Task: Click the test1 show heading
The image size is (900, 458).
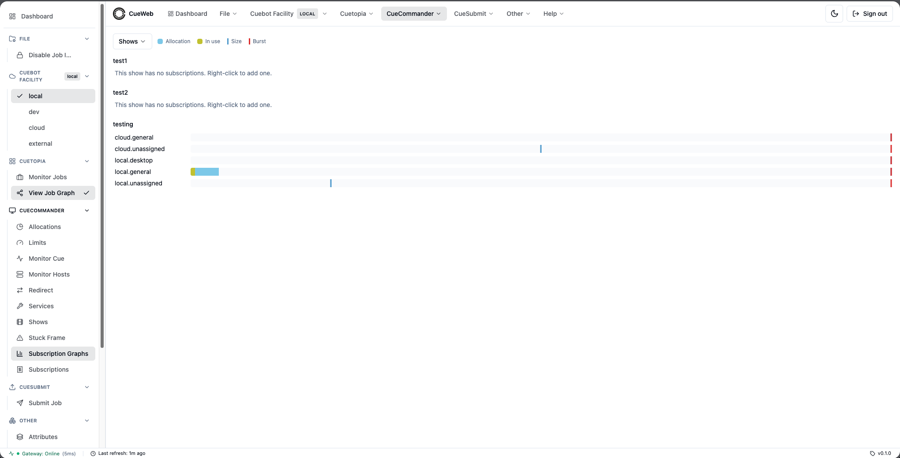Action: point(120,61)
